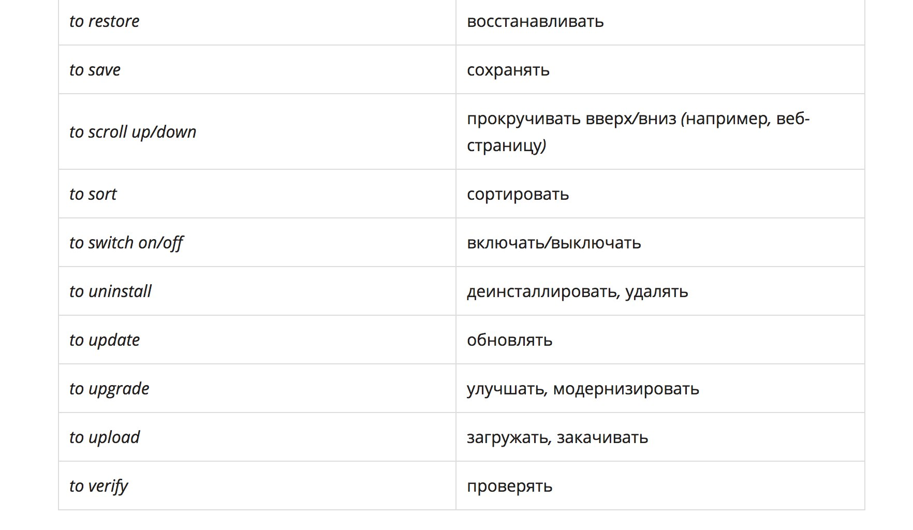This screenshot has width=913, height=530.
Task: Click the "to uninstall" table cell
Action: [x=110, y=291]
